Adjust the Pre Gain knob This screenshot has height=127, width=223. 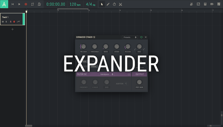pos(83,47)
